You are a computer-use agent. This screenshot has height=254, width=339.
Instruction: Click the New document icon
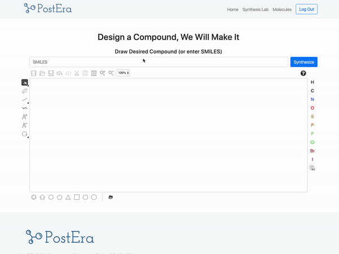tap(34, 73)
